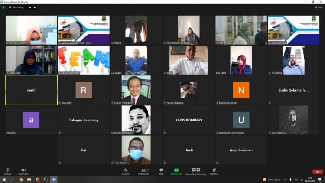325x183 pixels.
Task: Select the Suska Sekertaria... tile
Action: coord(293,90)
